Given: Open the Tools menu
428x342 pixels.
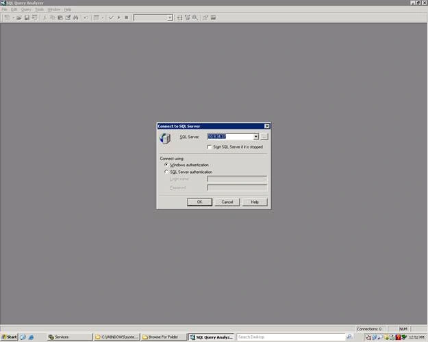Looking at the screenshot, I should (39, 10).
